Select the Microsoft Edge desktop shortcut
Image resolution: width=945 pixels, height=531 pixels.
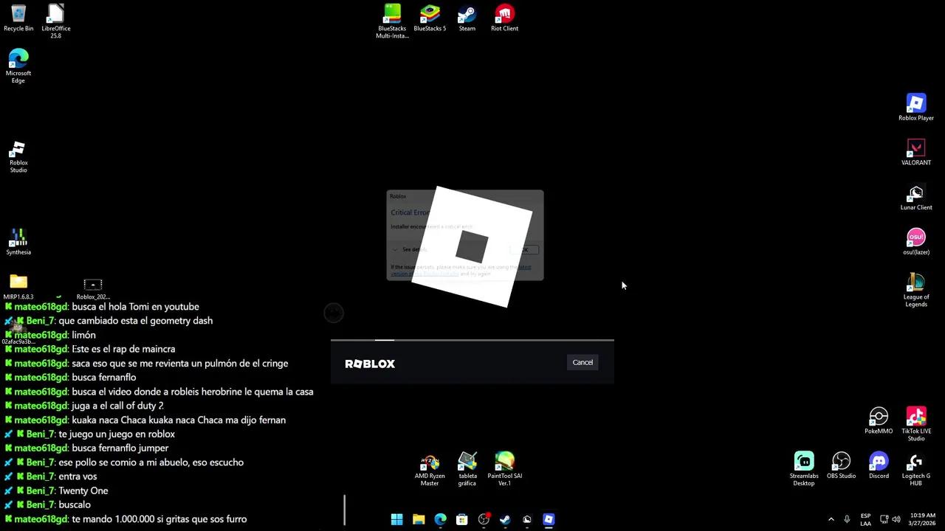18,66
